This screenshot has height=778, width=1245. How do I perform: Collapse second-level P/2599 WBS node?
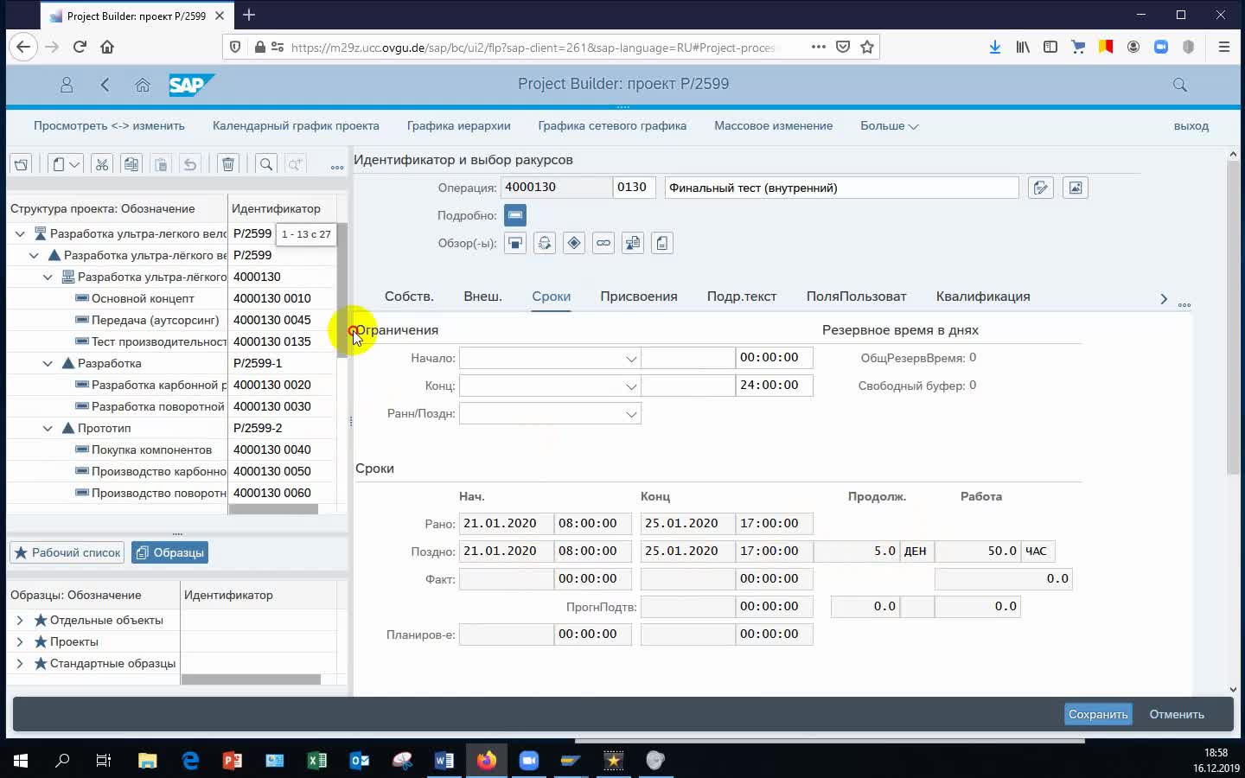coord(34,255)
